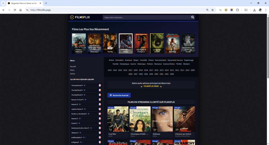Open Sentenced to Be a Hero episode row

coord(86,128)
